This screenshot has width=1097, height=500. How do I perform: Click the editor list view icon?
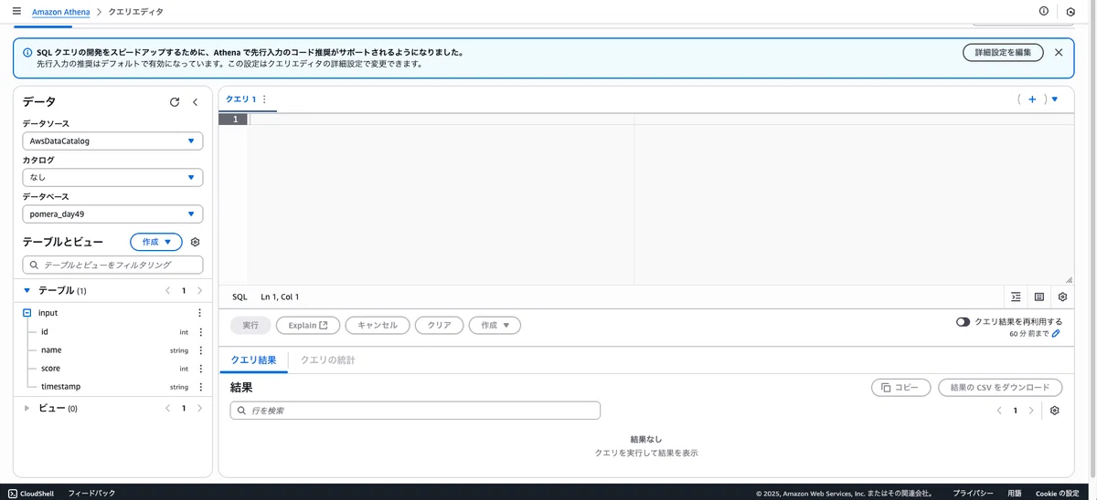[x=1039, y=297]
